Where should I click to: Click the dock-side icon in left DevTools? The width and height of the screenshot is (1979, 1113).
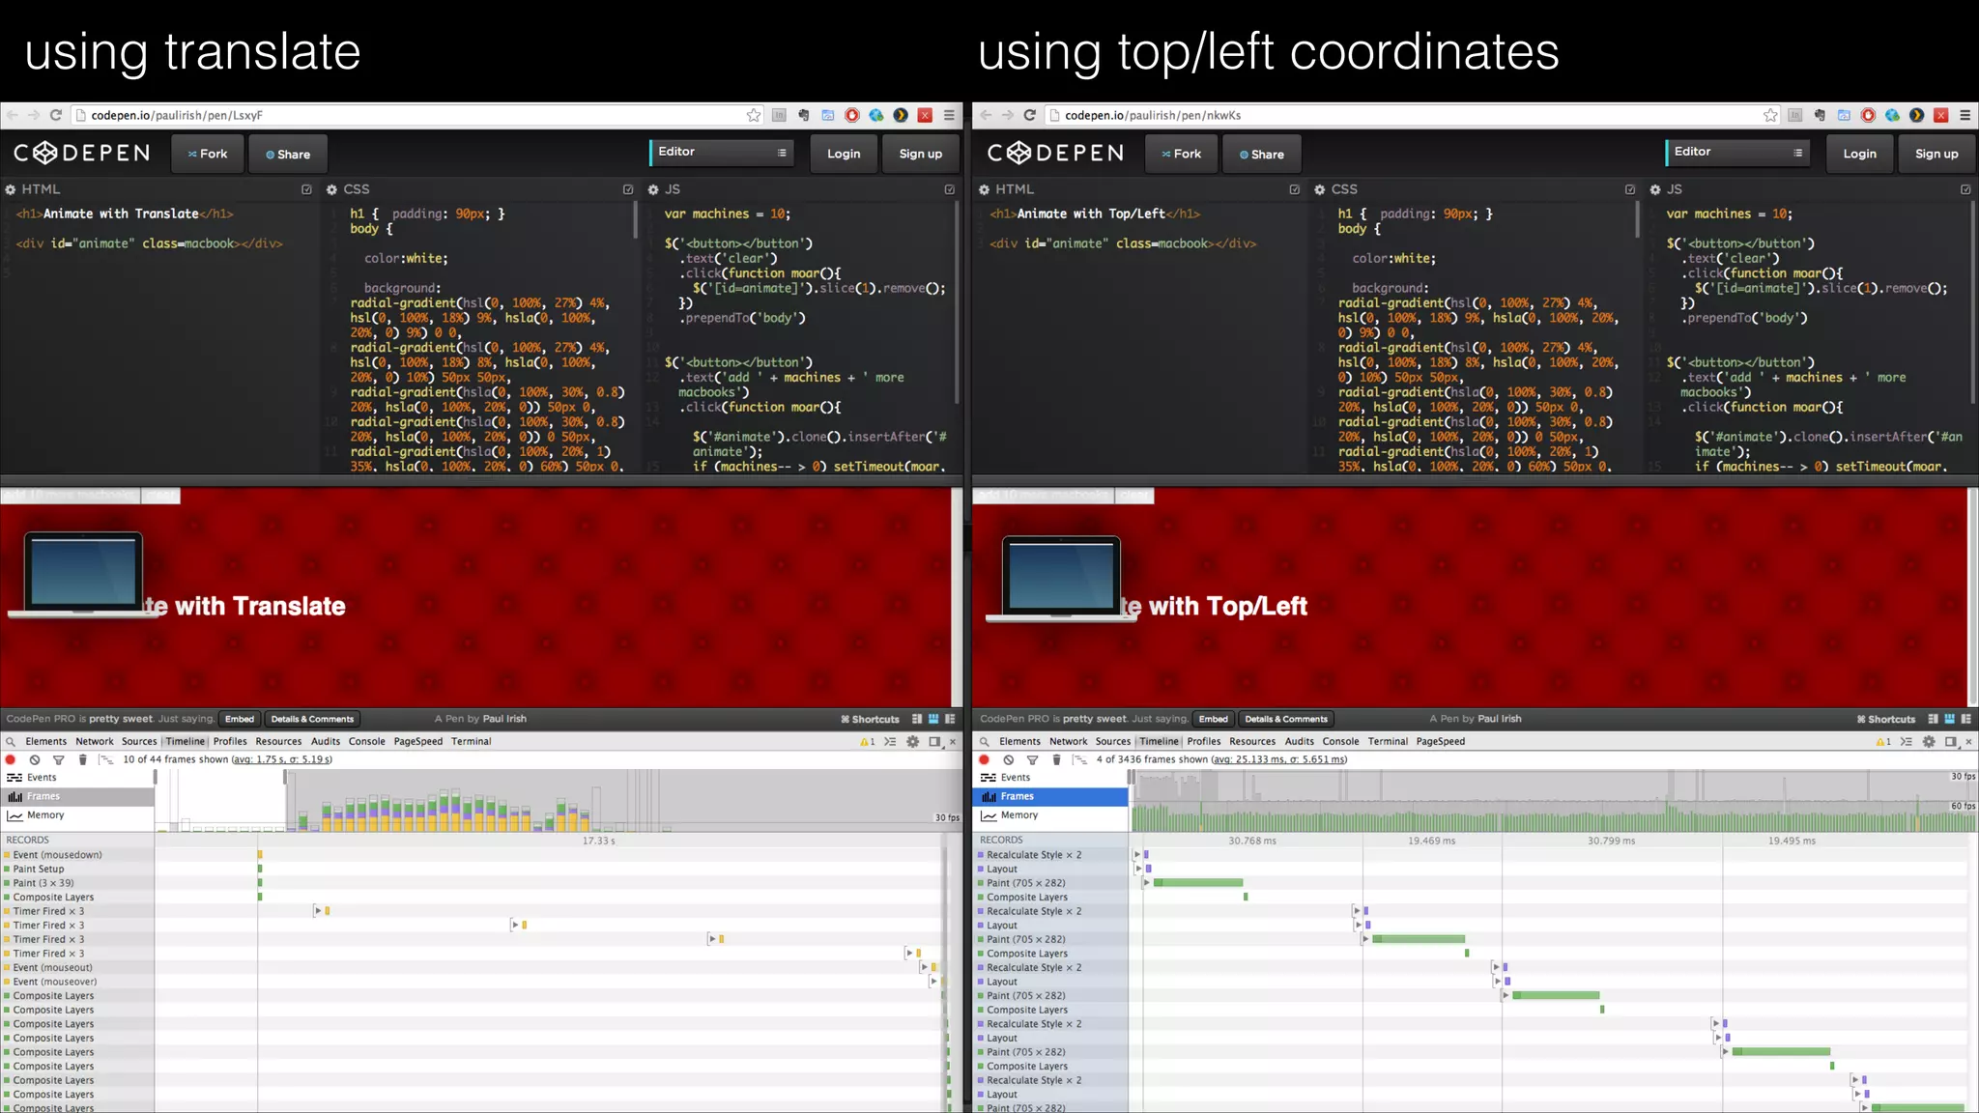934,742
